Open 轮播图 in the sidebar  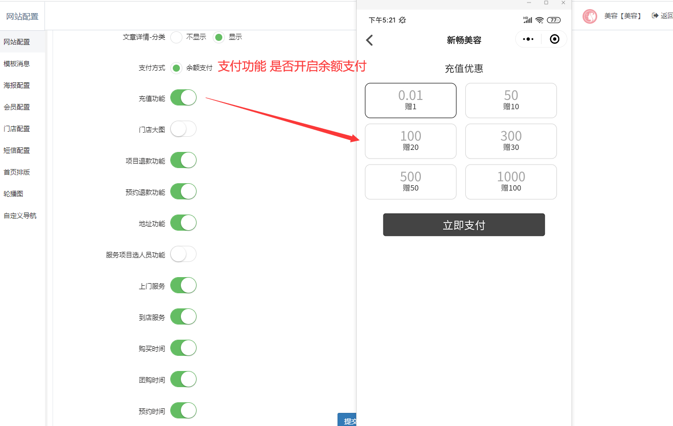pyautogui.click(x=22, y=194)
